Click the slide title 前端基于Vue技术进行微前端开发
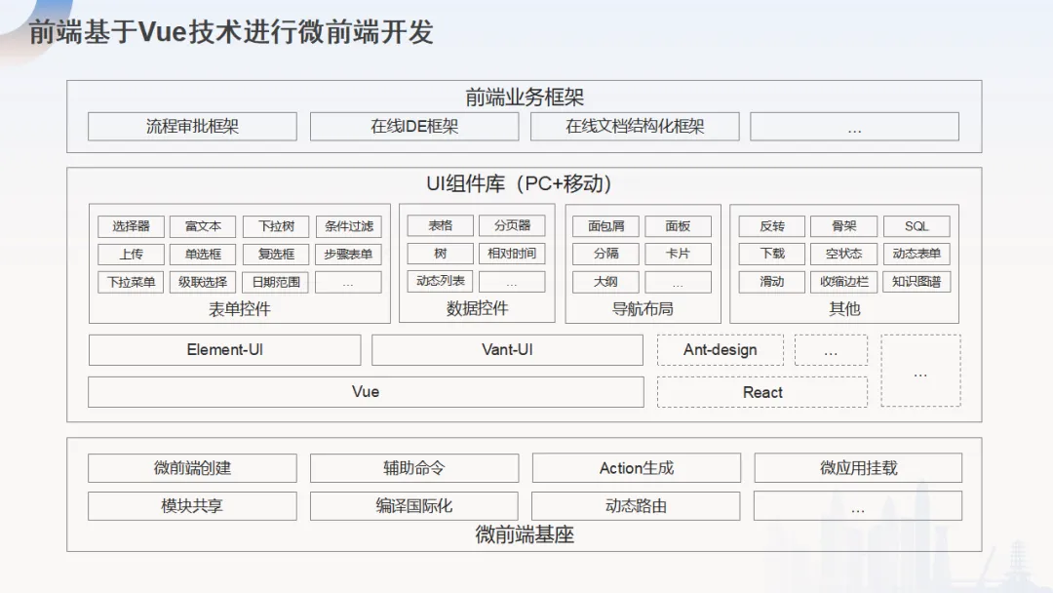The width and height of the screenshot is (1053, 593). point(232,31)
